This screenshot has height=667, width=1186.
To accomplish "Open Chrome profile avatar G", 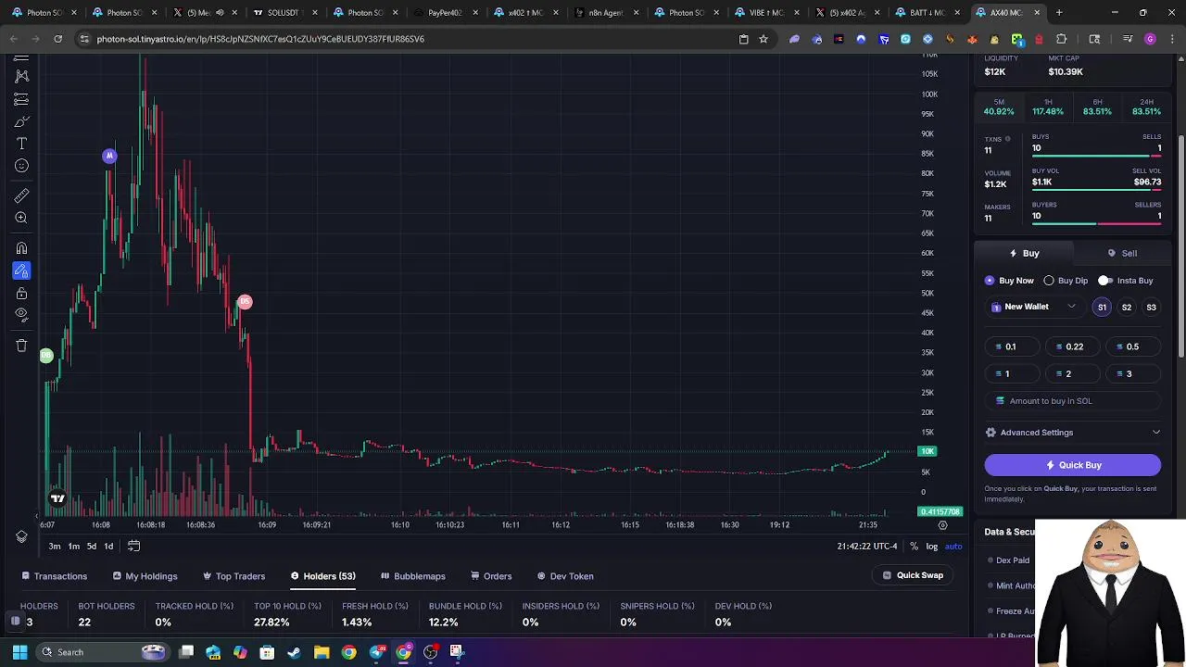I will [1150, 39].
